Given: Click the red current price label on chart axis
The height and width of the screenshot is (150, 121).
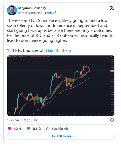Looking at the screenshot, I should coord(112,71).
